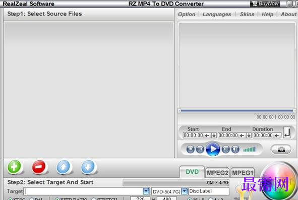Switch to the DVD output tab
Image resolution: width=298 pixels, height=200 pixels.
point(192,172)
